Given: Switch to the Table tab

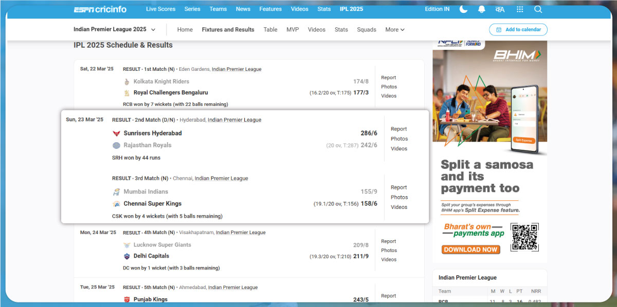Looking at the screenshot, I should [x=270, y=30].
